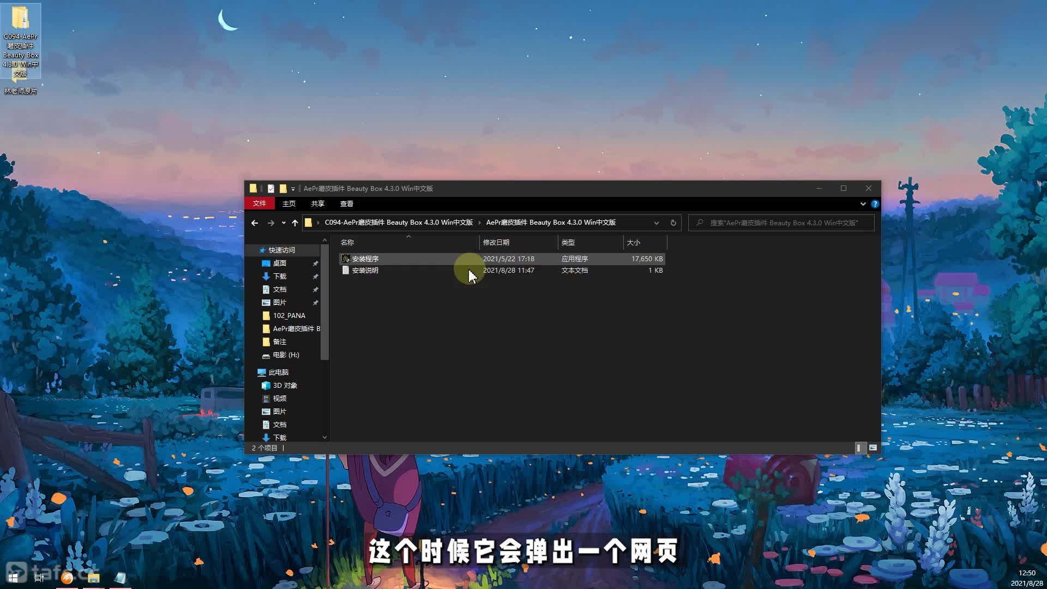Go back with the left arrow
This screenshot has width=1047, height=589.
point(255,223)
